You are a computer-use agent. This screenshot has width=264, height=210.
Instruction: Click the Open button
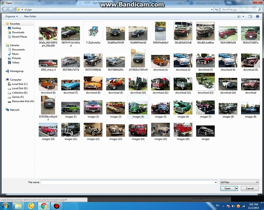(228, 188)
